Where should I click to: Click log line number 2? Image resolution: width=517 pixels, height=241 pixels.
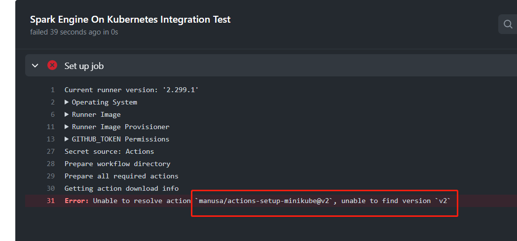53,102
